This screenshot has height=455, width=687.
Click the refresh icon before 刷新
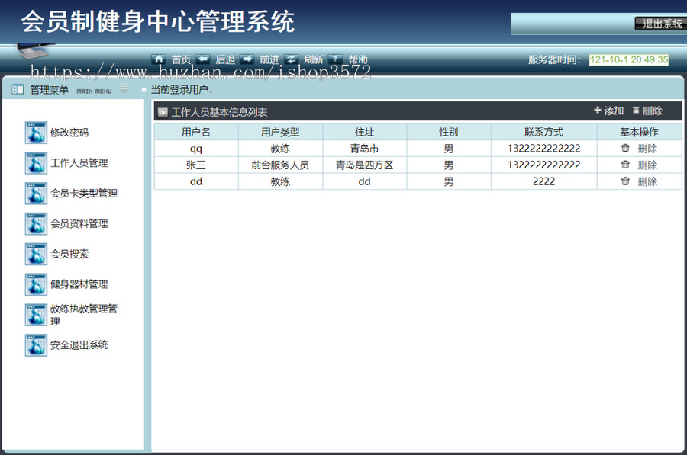(x=292, y=59)
